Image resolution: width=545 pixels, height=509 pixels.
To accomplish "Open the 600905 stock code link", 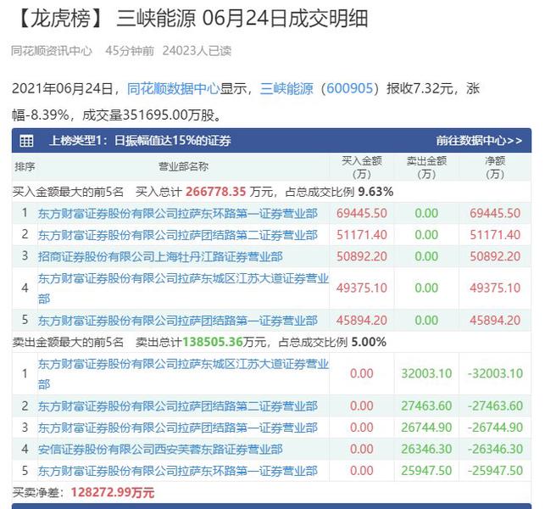I will click(349, 89).
